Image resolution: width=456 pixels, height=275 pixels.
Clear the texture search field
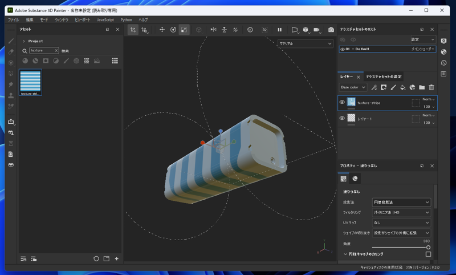point(56,51)
